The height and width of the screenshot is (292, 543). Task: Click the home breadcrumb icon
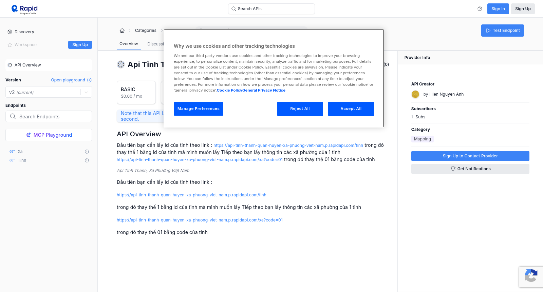[122, 31]
